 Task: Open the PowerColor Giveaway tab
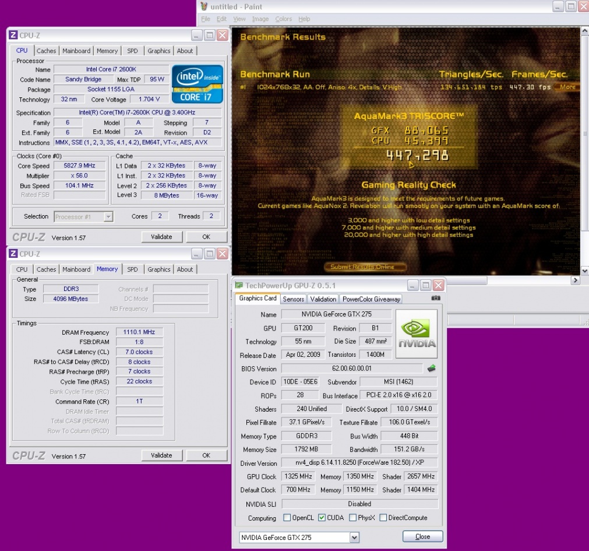pos(371,299)
